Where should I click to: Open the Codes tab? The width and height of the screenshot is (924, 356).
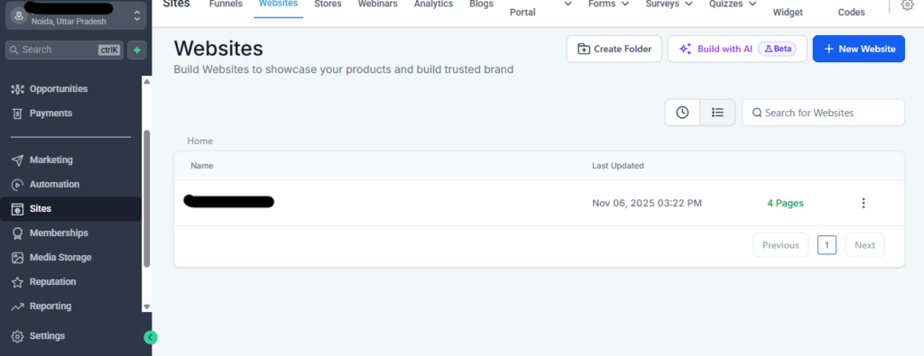point(852,13)
